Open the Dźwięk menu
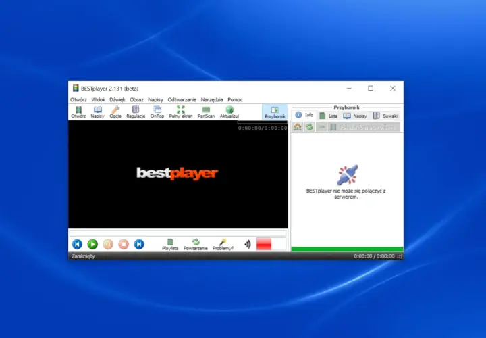486x338 pixels. (117, 99)
